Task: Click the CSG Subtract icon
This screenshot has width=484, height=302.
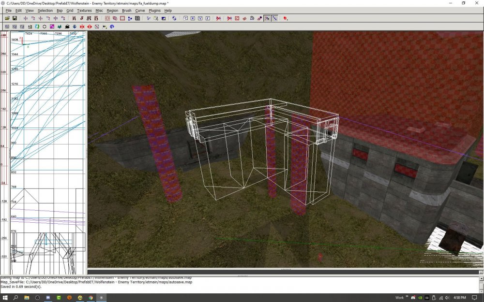Action: click(107, 18)
